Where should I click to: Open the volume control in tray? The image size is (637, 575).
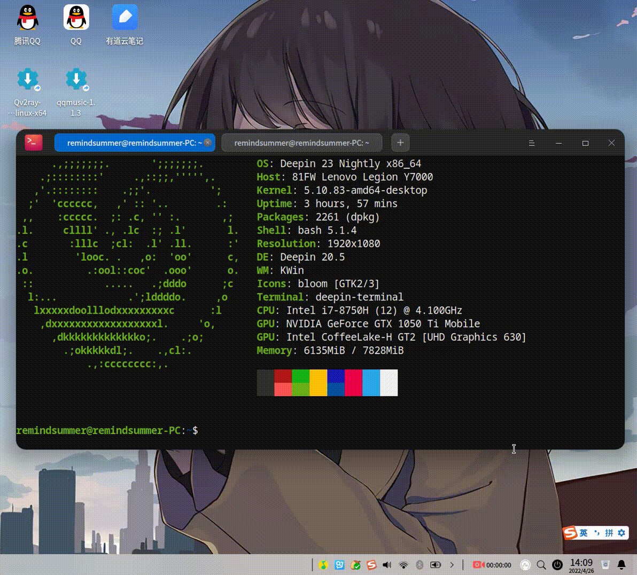(387, 565)
